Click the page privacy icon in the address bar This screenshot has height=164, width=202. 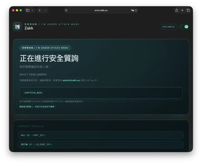[66, 10]
